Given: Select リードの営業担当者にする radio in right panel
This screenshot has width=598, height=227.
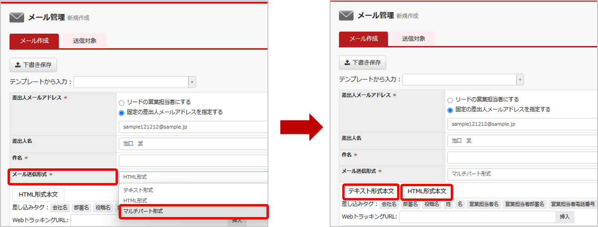Looking at the screenshot, I should [450, 100].
